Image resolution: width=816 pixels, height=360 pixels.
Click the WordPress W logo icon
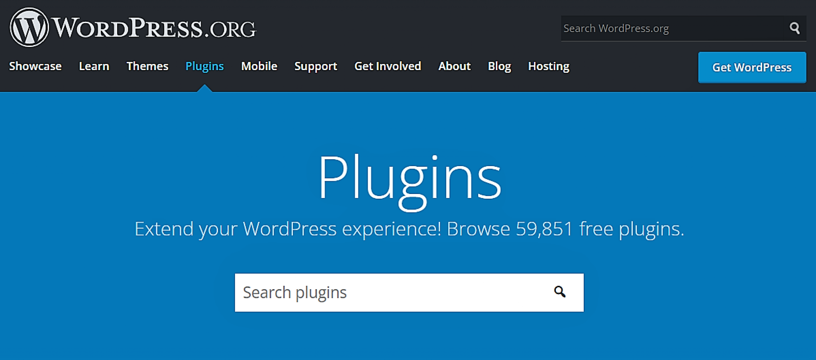coord(29,27)
